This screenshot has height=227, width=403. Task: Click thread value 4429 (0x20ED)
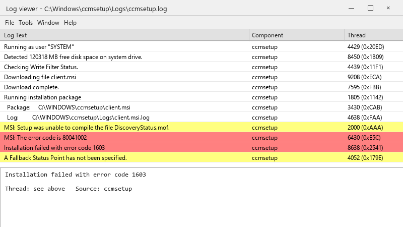pyautogui.click(x=366, y=47)
